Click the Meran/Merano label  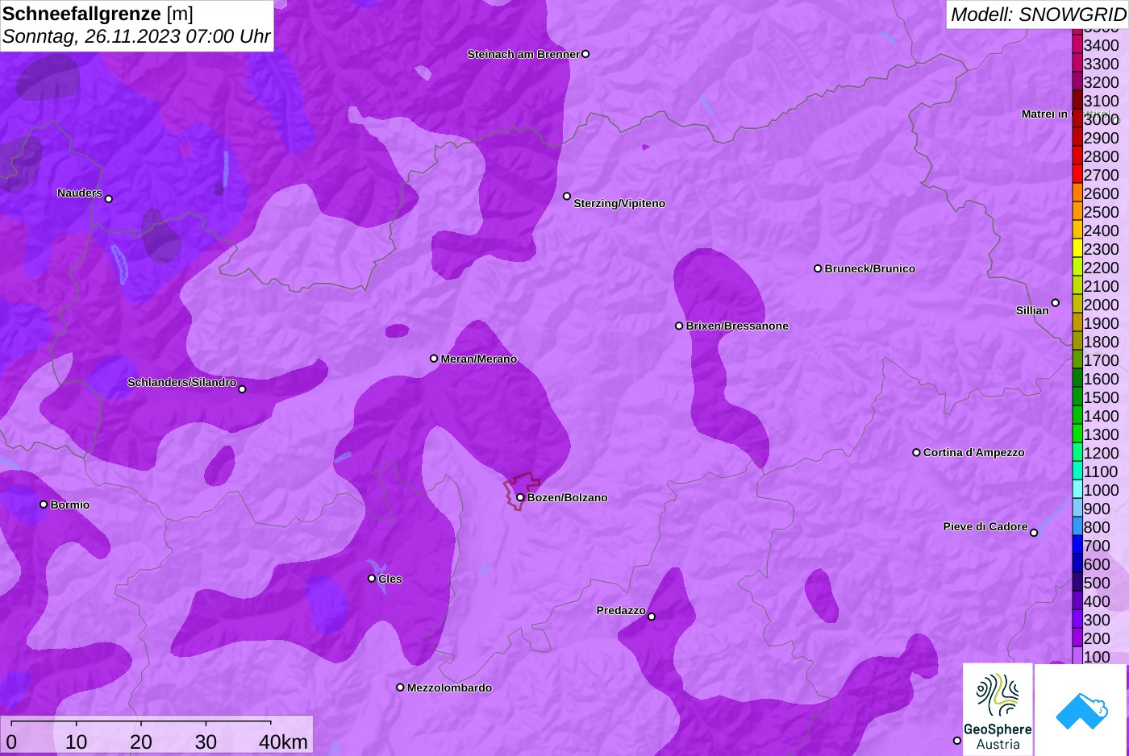[479, 359]
